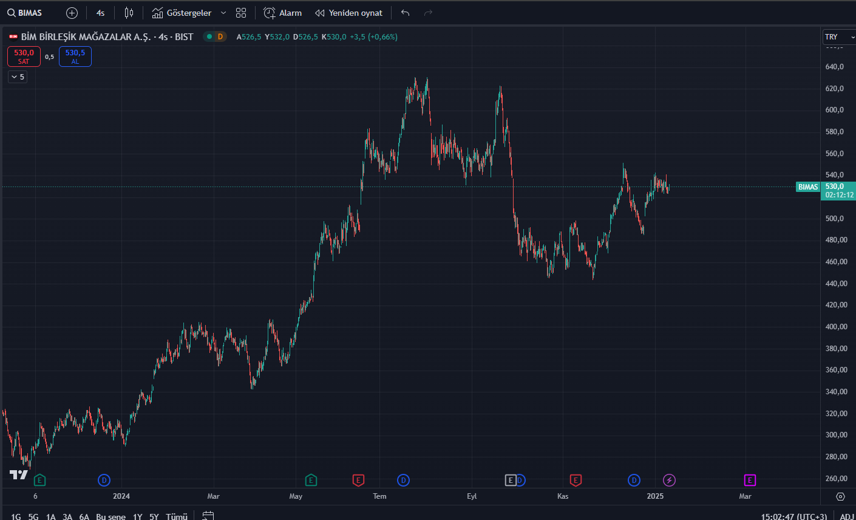Click the 600,0 price axis label

(834, 110)
